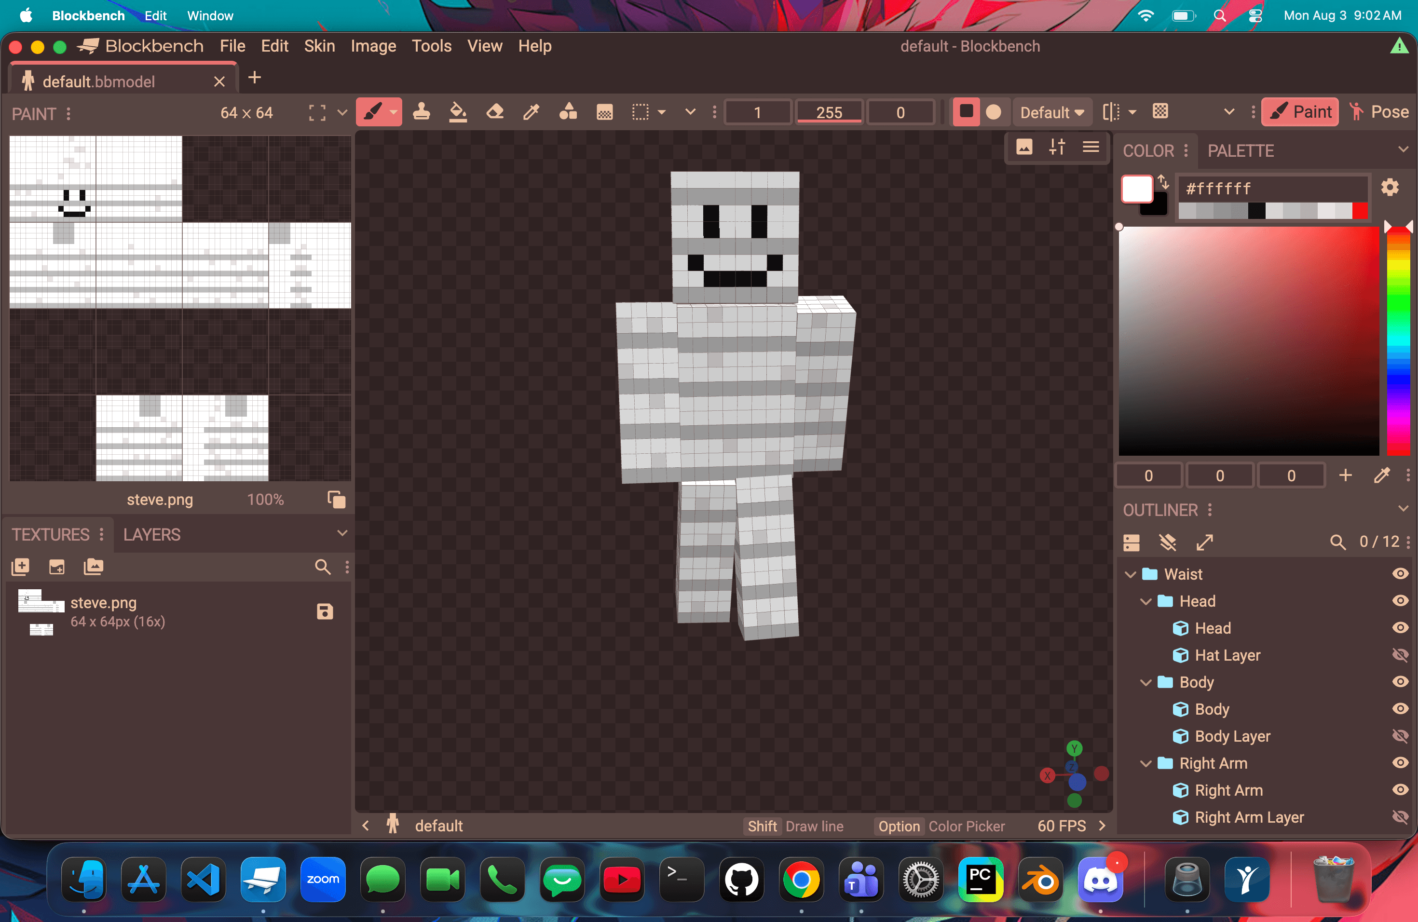The image size is (1418, 922).
Task: Show the Body Layer cube
Action: click(x=1400, y=735)
